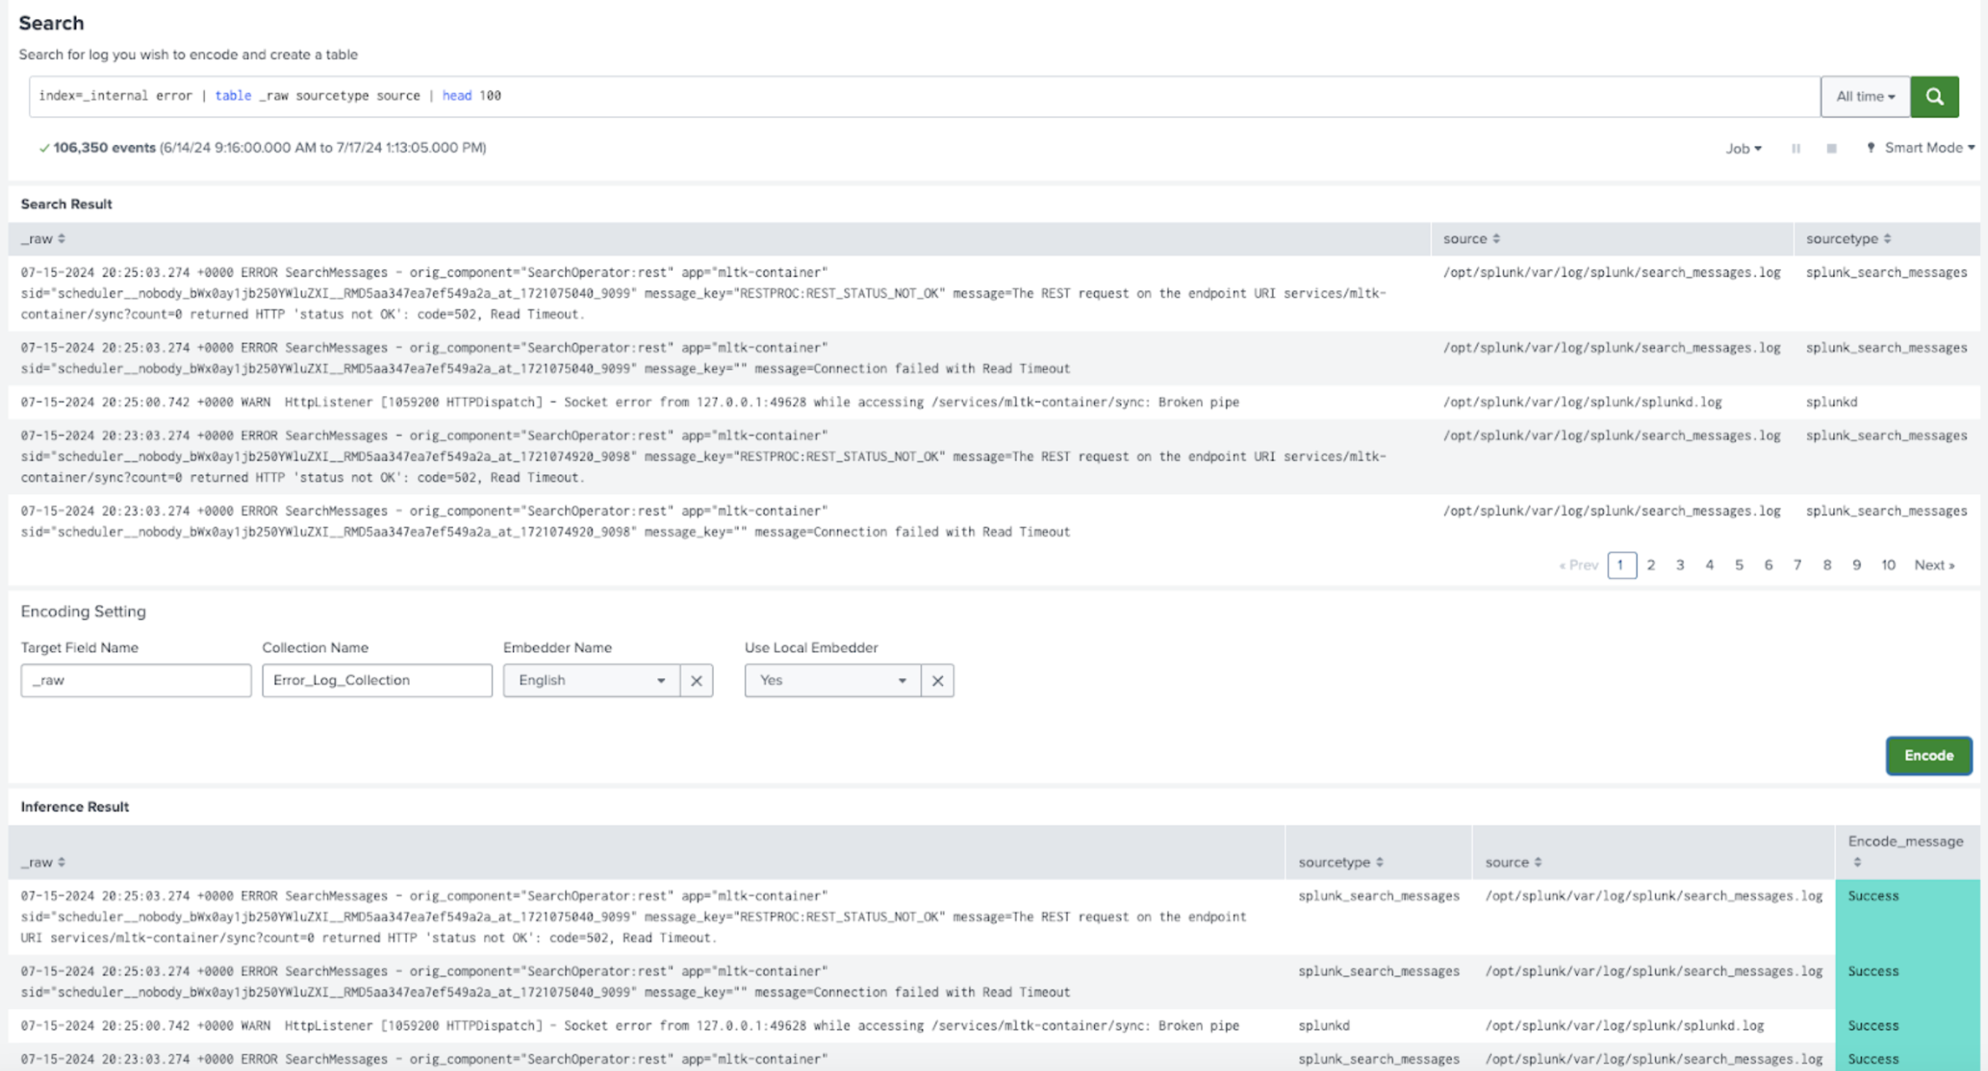The height and width of the screenshot is (1071, 1988).
Task: Click the Encode button to process
Action: [1929, 756]
